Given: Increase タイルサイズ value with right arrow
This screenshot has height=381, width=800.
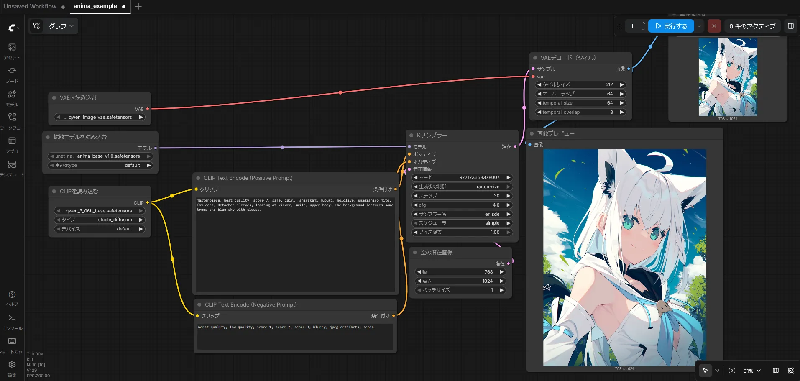Looking at the screenshot, I should (622, 84).
